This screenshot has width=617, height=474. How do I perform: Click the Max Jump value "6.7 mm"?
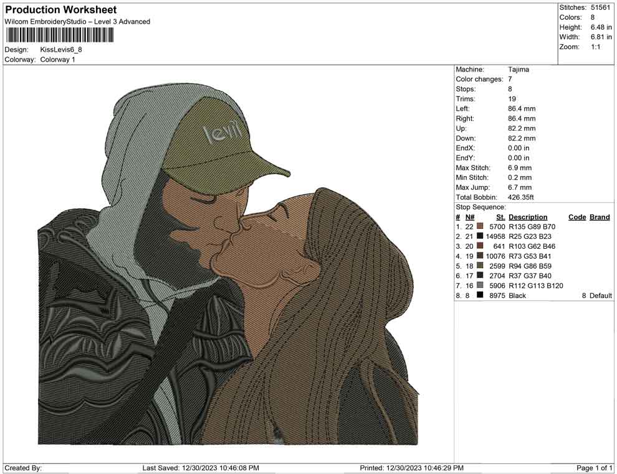[520, 187]
